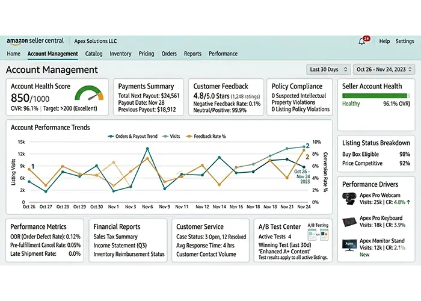421x301 pixels.
Task: Open Income Statement (Q3)
Action: [x=120, y=246]
